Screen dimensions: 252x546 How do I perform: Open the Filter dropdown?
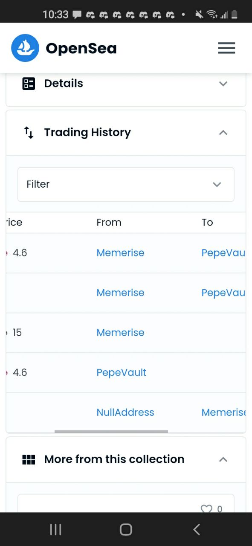pyautogui.click(x=126, y=184)
